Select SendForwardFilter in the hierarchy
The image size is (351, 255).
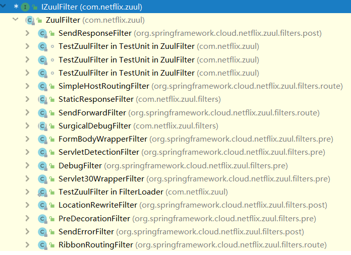[92, 113]
